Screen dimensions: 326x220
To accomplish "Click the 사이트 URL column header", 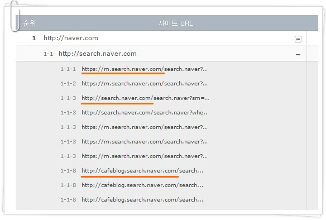I will [176, 23].
